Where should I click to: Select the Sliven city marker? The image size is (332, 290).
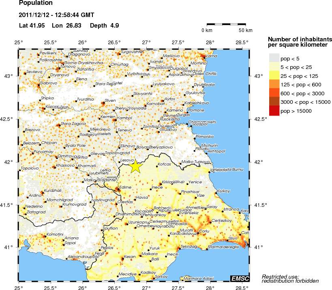click(103, 103)
